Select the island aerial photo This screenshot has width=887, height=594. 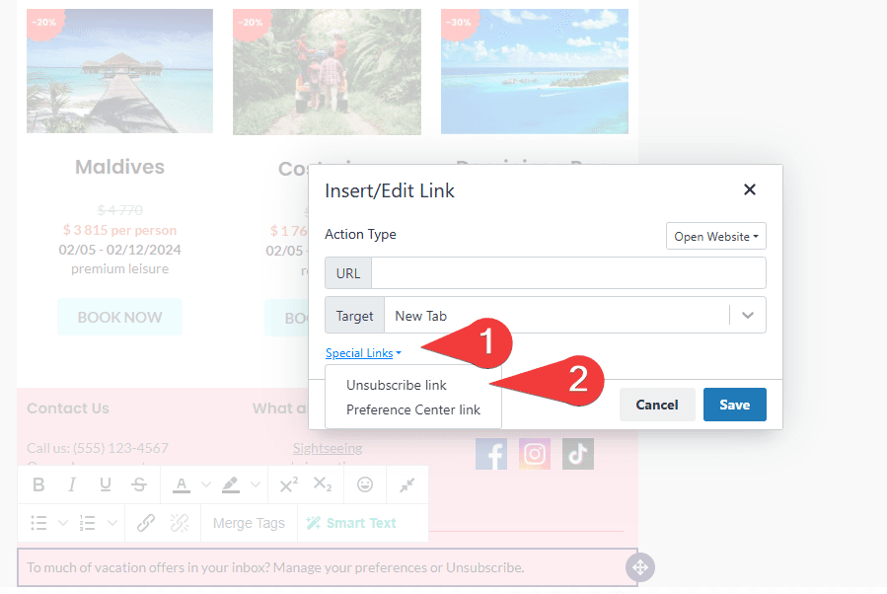click(x=535, y=71)
